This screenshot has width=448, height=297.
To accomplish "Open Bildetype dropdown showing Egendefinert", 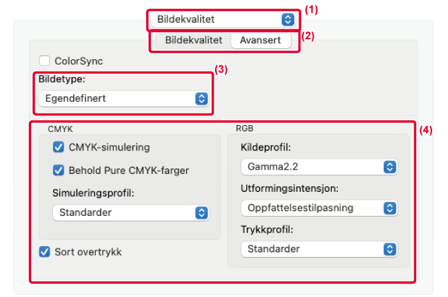I will tap(122, 98).
